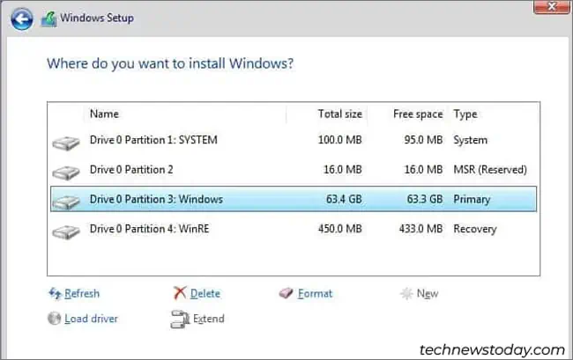Click the drive icon for Partition 4 WinRE
The width and height of the screenshot is (573, 360).
coord(66,231)
